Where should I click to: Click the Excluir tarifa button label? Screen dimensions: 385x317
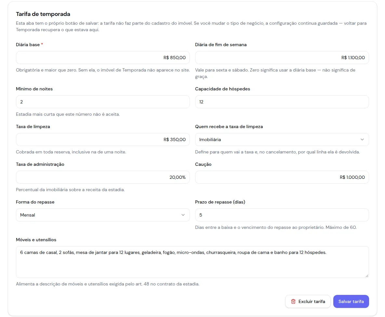312,301
